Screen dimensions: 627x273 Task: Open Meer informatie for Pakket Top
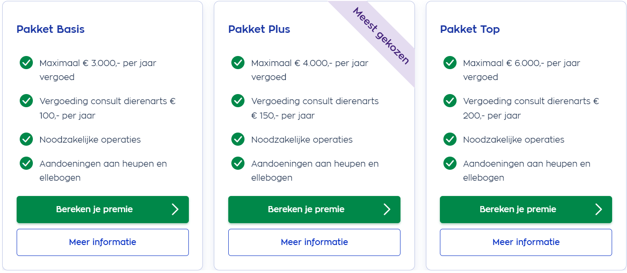(526, 242)
